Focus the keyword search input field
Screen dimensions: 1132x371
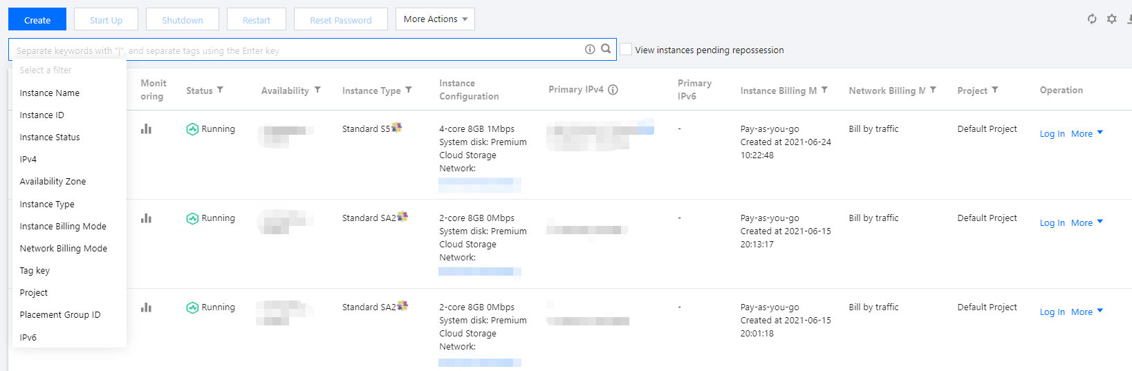coord(297,50)
